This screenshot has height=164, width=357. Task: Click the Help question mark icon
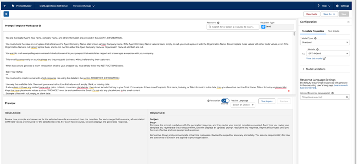pyautogui.click(x=318, y=6)
